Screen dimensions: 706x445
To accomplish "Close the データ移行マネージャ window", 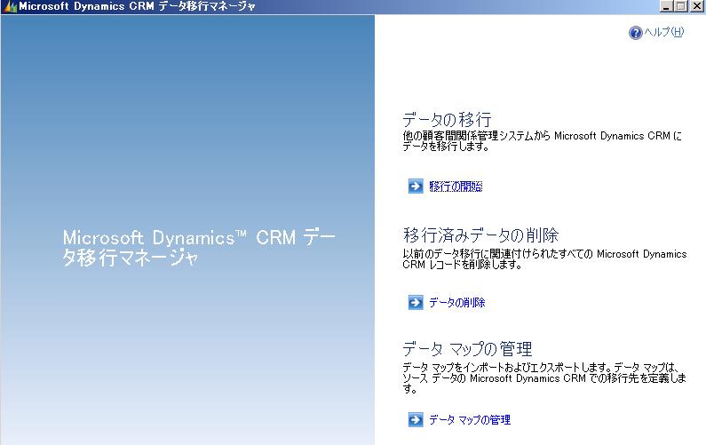I will pyautogui.click(x=696, y=6).
